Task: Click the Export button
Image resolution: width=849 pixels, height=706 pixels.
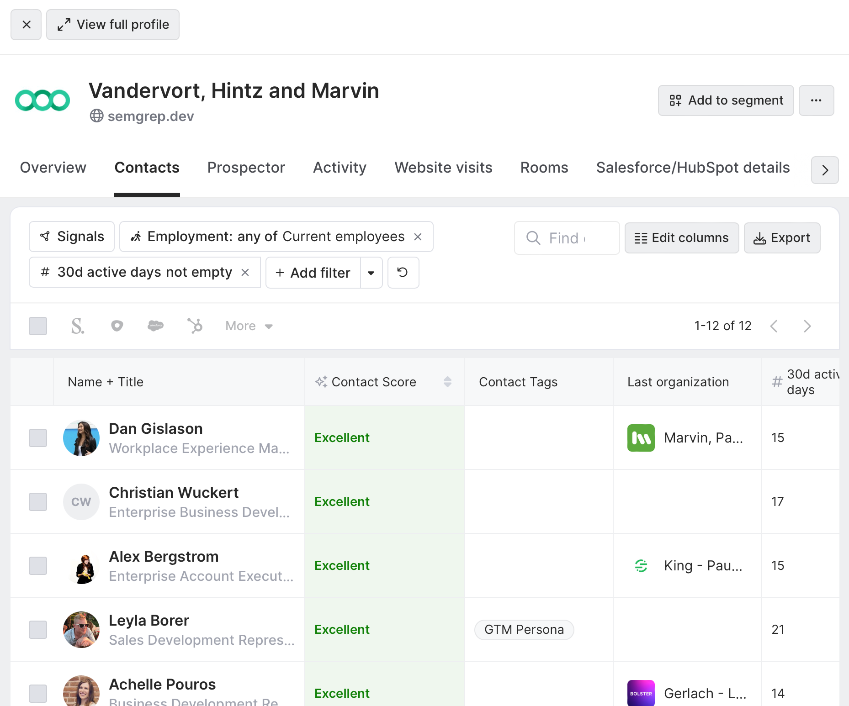Action: coord(782,238)
